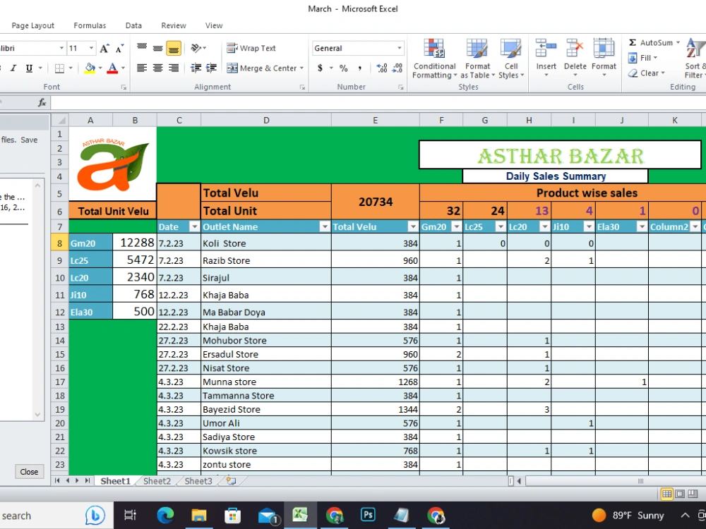Click Decrease Indent icon
Viewport: 706px width, 529px height.
click(x=196, y=68)
